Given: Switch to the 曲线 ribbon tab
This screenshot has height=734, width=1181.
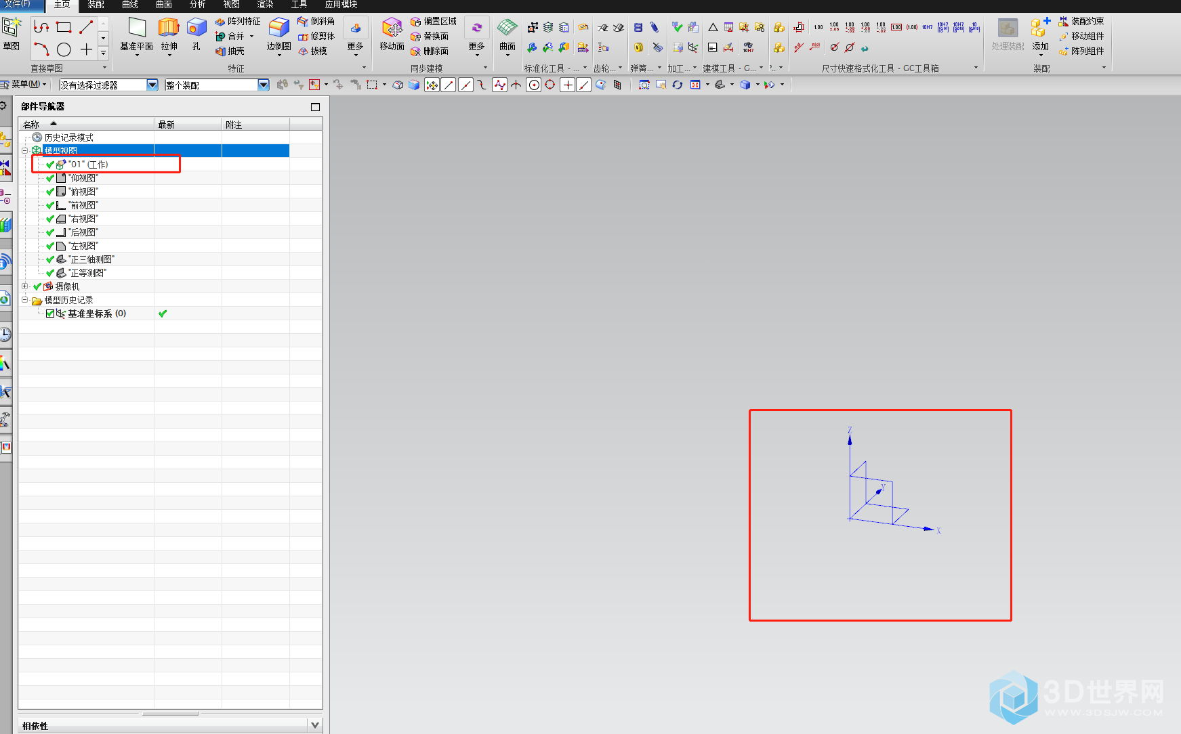Looking at the screenshot, I should click(x=130, y=5).
